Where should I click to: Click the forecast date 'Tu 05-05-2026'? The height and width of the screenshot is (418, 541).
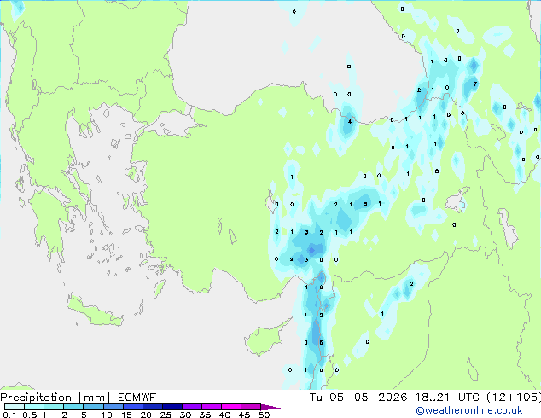tap(358, 398)
